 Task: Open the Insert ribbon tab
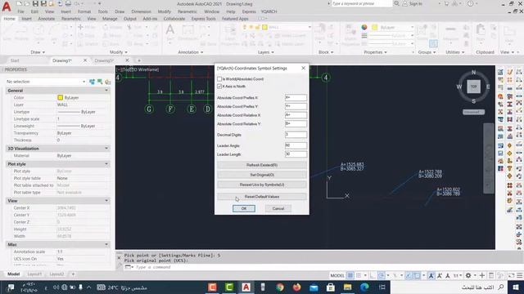tap(27, 19)
